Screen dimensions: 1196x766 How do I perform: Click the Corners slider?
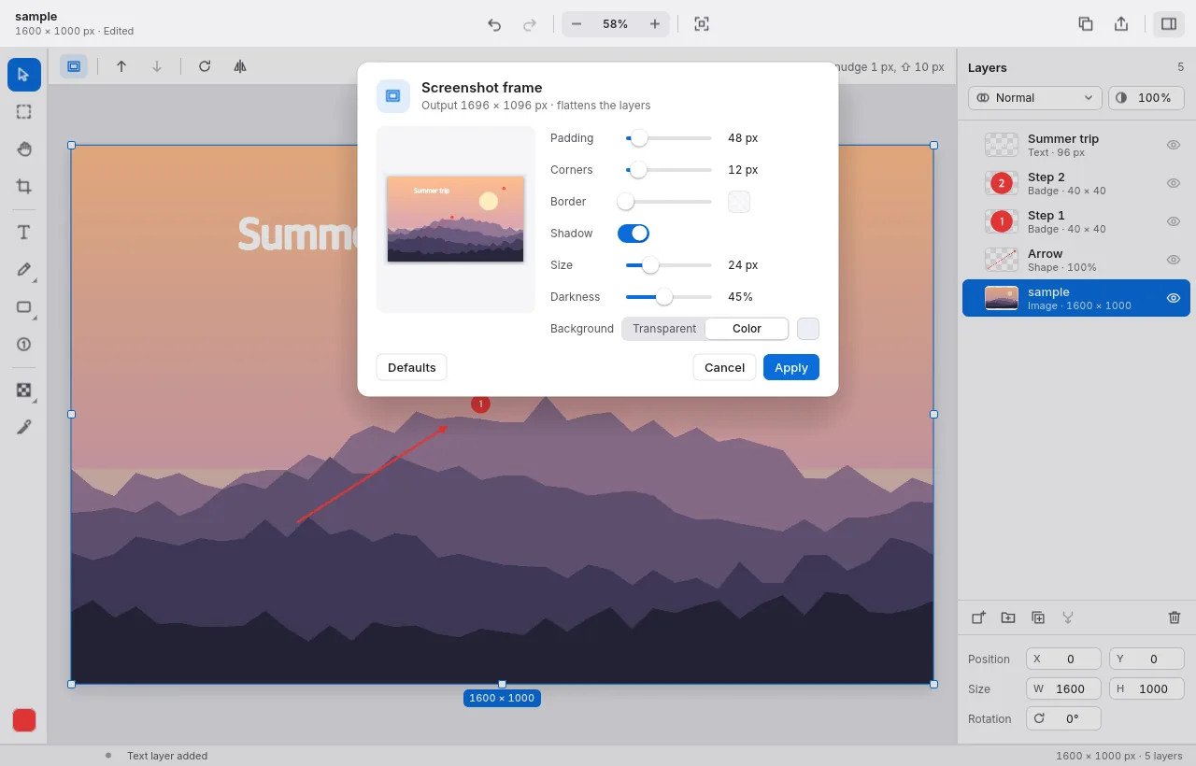669,170
